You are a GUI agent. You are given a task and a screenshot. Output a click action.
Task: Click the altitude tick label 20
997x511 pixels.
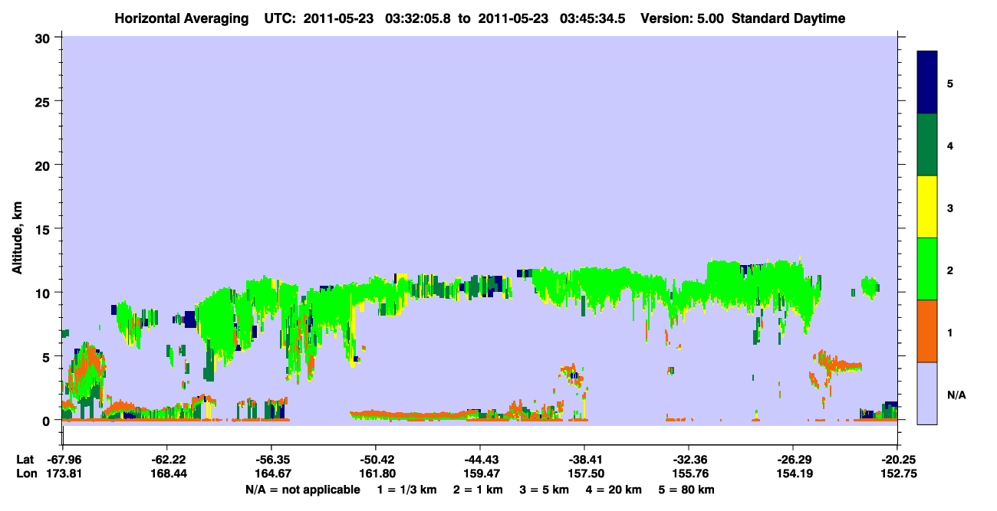(x=44, y=165)
